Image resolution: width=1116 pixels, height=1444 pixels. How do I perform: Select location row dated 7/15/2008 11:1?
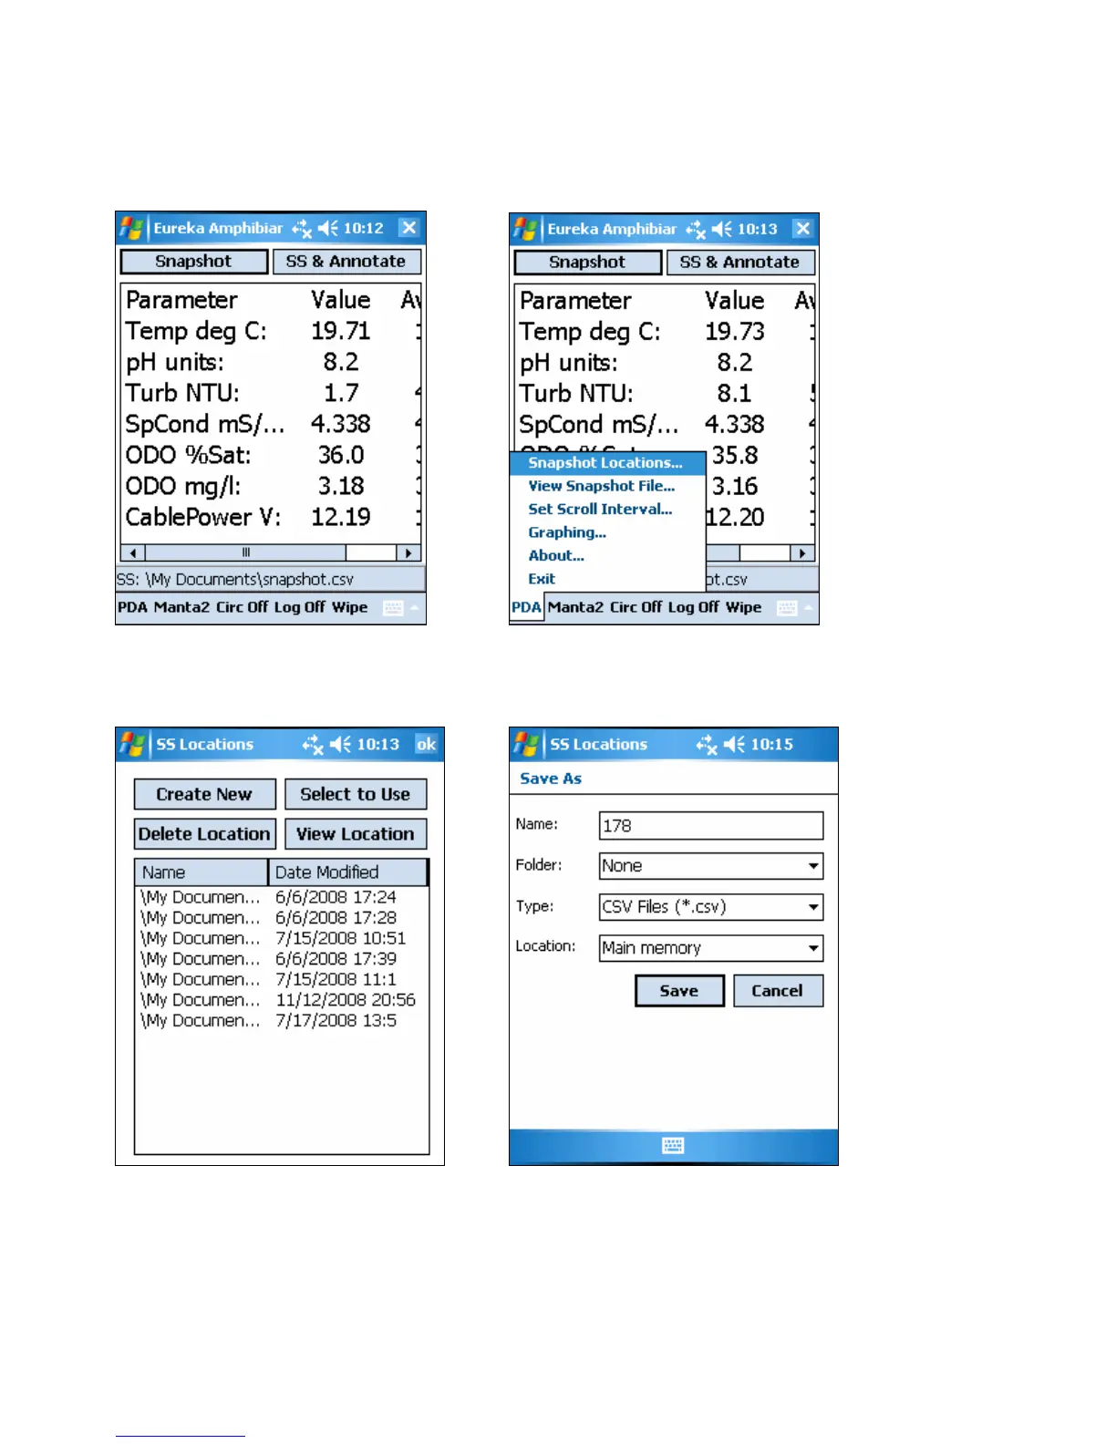(281, 980)
